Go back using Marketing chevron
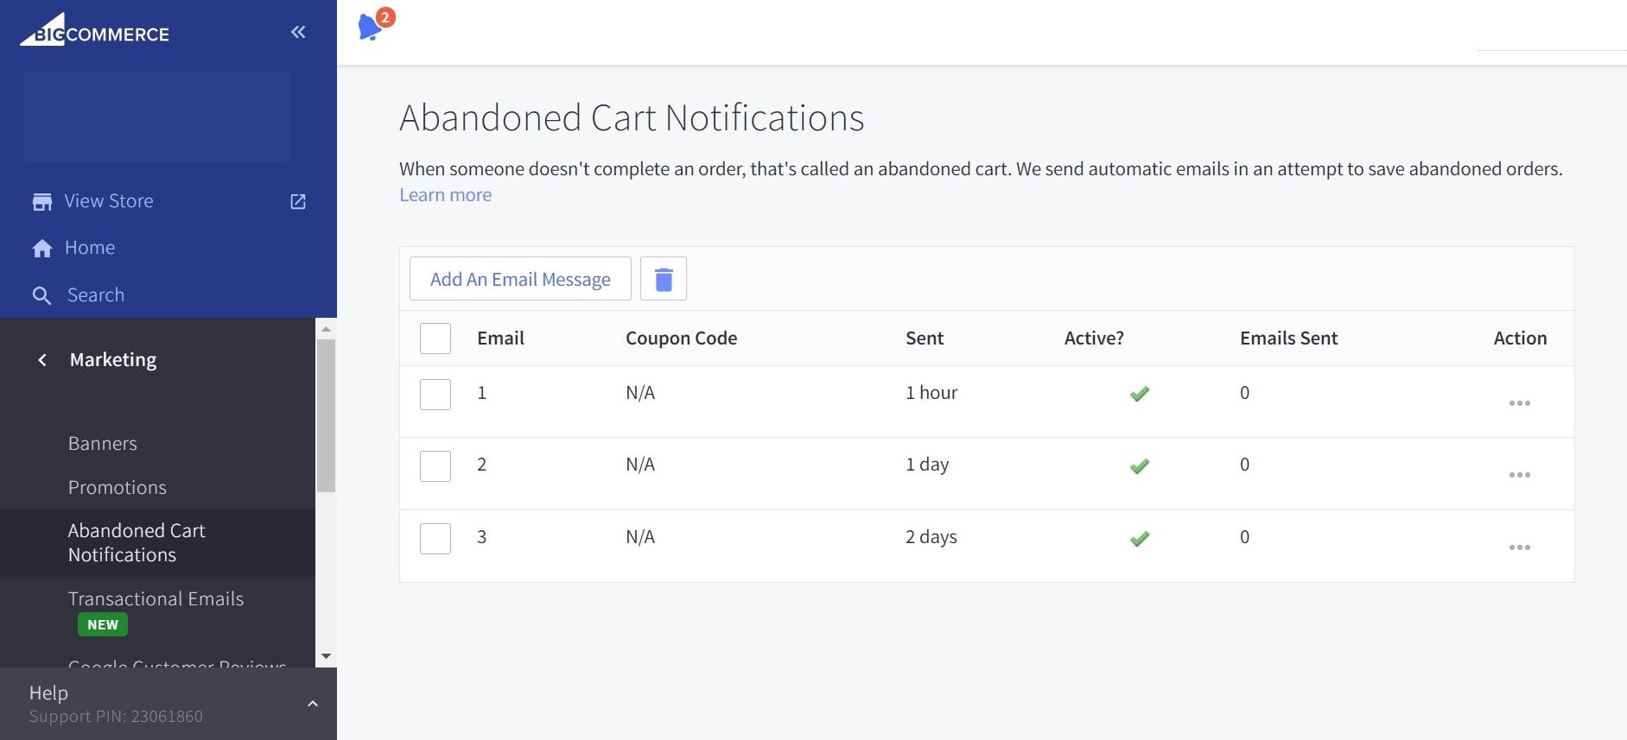The width and height of the screenshot is (1627, 740). pos(42,360)
